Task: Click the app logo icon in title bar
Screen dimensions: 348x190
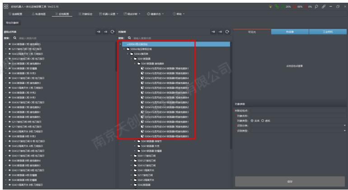Action: click(x=6, y=6)
